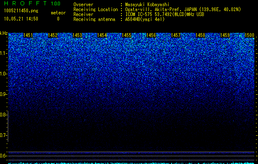
Task: Click the 0.6 kHz axis label
Action: pos(3,156)
